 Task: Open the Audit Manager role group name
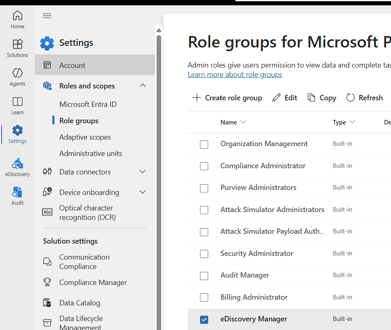(245, 275)
